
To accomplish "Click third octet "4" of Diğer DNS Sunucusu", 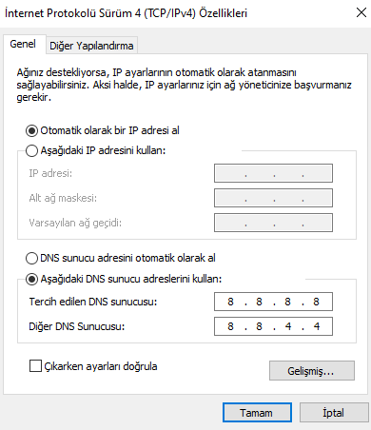I will pos(288,326).
